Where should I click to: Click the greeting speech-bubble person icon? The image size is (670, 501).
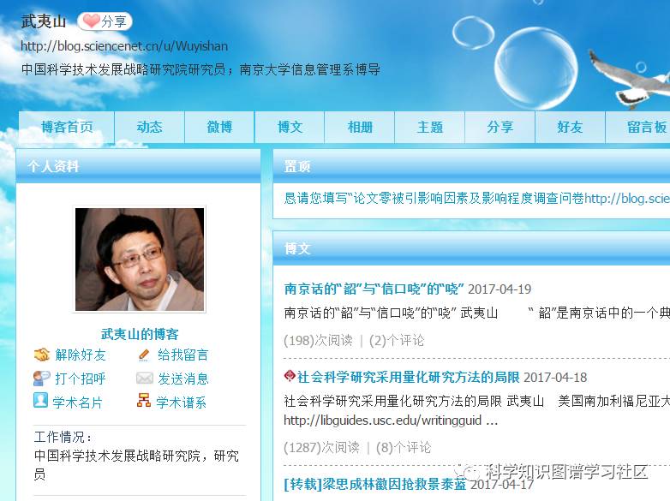42,379
